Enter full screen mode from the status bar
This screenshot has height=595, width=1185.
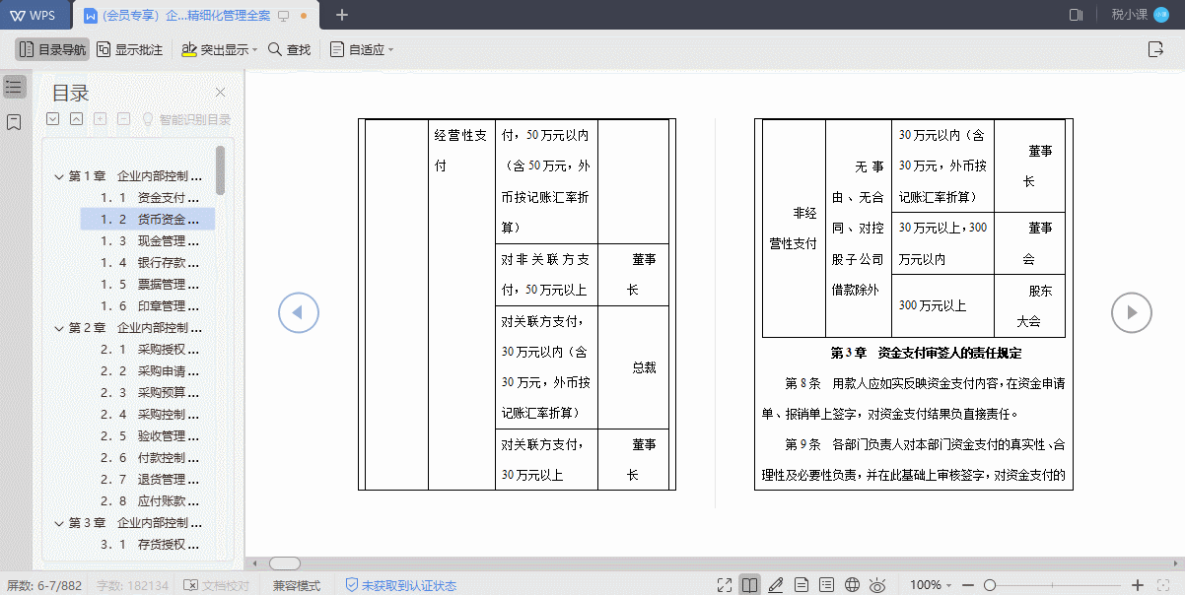tap(725, 584)
